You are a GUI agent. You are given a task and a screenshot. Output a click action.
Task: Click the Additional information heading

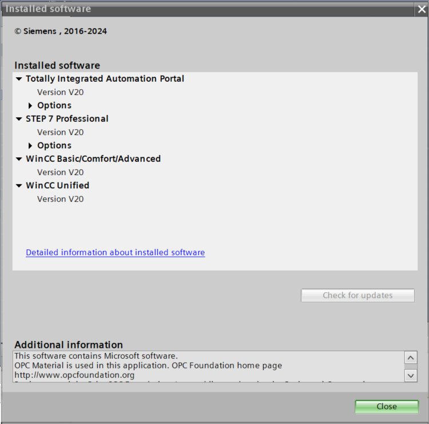coord(69,344)
